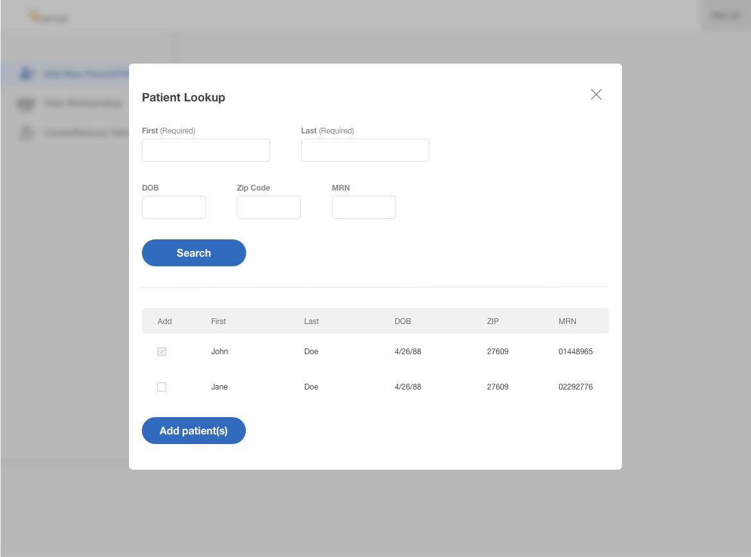
Task: Click John's MRN value 01448965
Action: (x=575, y=352)
